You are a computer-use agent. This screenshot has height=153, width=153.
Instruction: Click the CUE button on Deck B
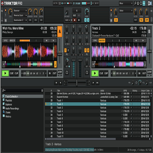[x=101, y=73]
